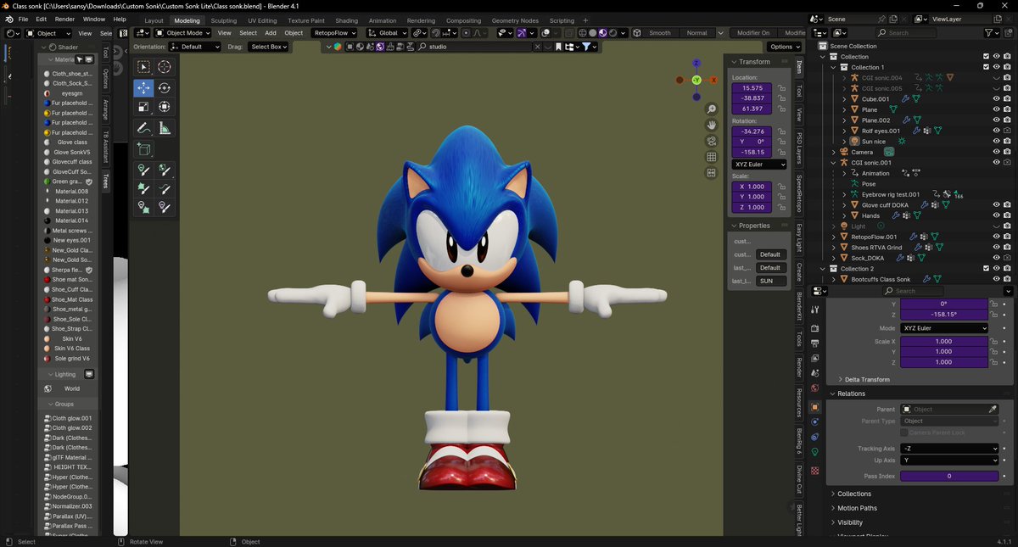Open the File menu

tap(23, 19)
